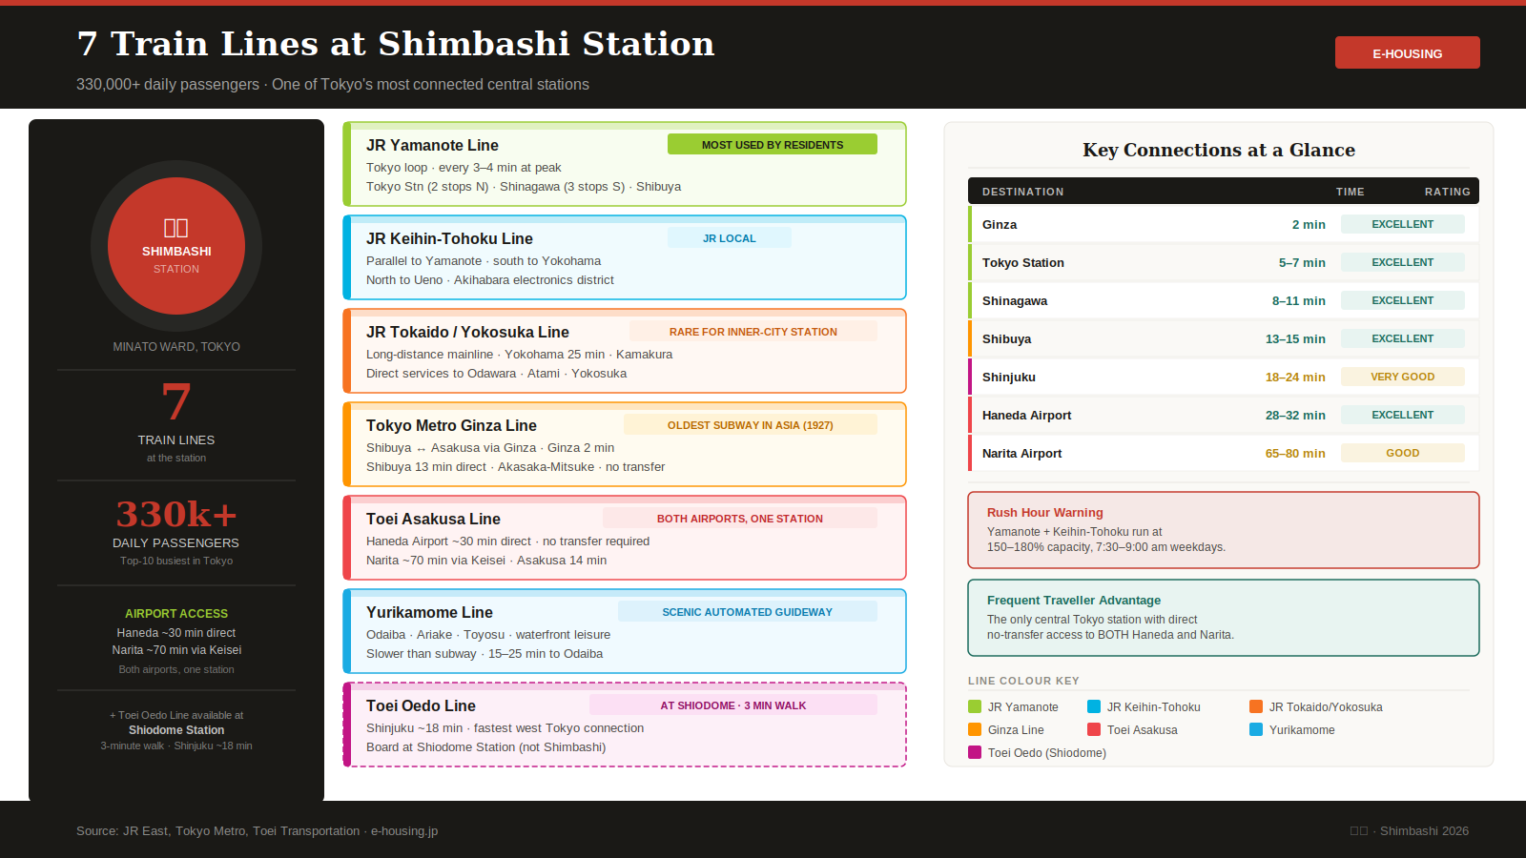The image size is (1526, 858).
Task: Click the AIRPORT ACCESS heading in the sidebar
Action: tap(176, 613)
